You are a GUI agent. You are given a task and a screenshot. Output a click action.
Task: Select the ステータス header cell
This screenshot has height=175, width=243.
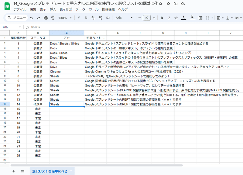[x=38, y=38]
